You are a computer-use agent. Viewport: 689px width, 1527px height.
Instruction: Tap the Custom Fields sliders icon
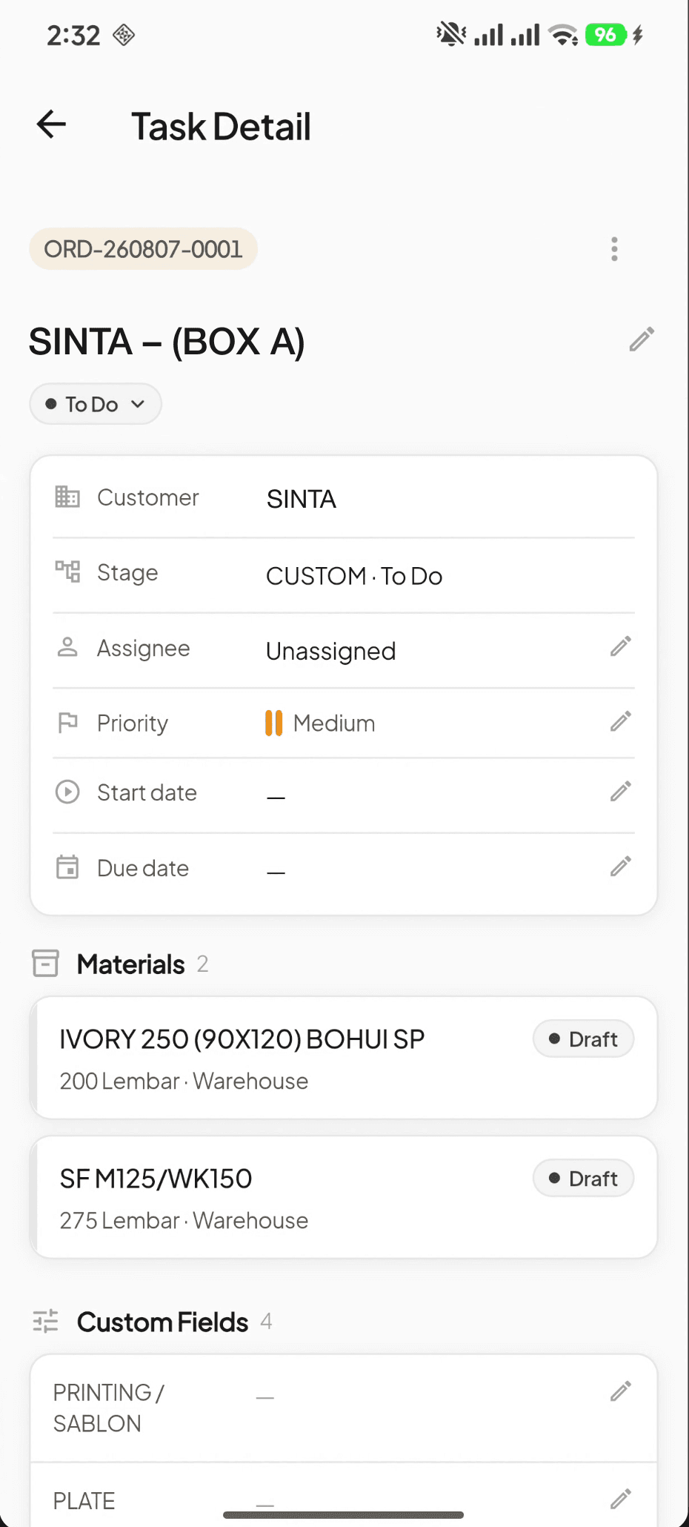point(45,1321)
